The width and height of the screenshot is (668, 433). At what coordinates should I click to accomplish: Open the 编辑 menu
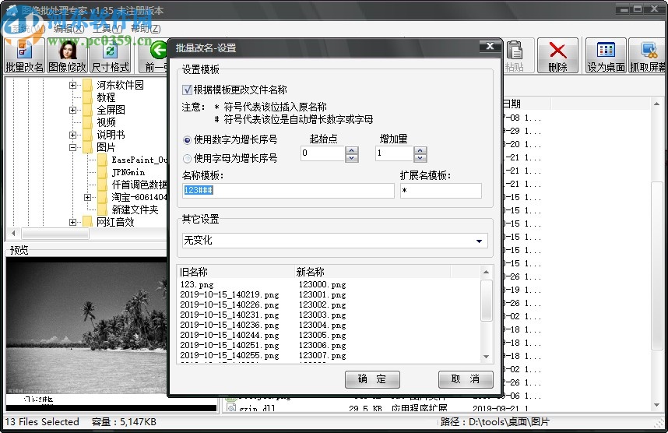69,29
